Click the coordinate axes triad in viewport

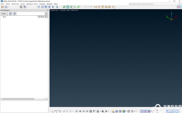(x=172, y=16)
